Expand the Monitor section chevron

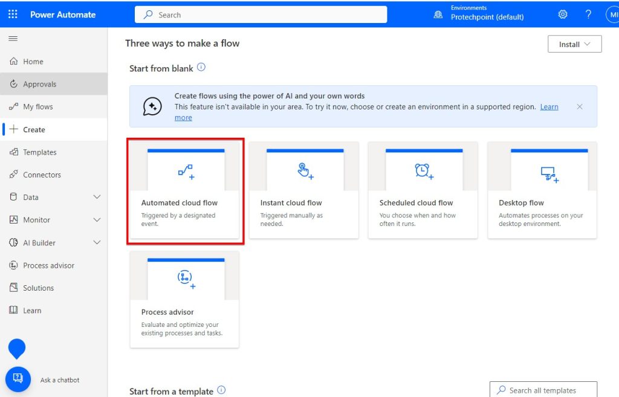(x=97, y=220)
